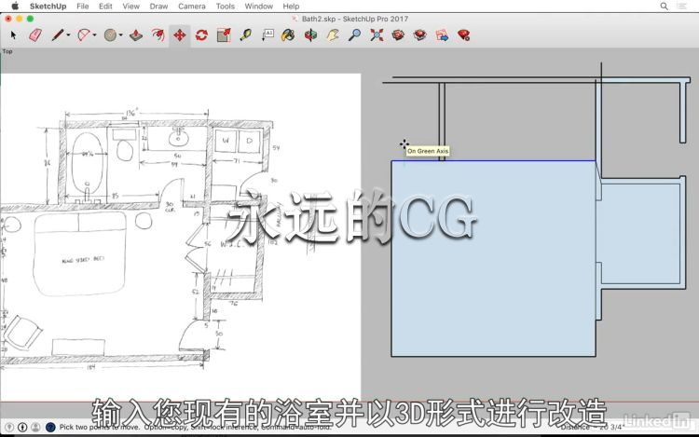
Task: Open the Extension Warehouse icon
Action: pyautogui.click(x=420, y=34)
